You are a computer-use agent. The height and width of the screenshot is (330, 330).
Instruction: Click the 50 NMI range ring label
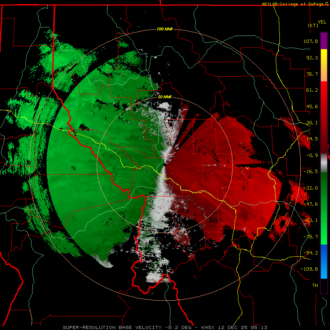pos(165,97)
